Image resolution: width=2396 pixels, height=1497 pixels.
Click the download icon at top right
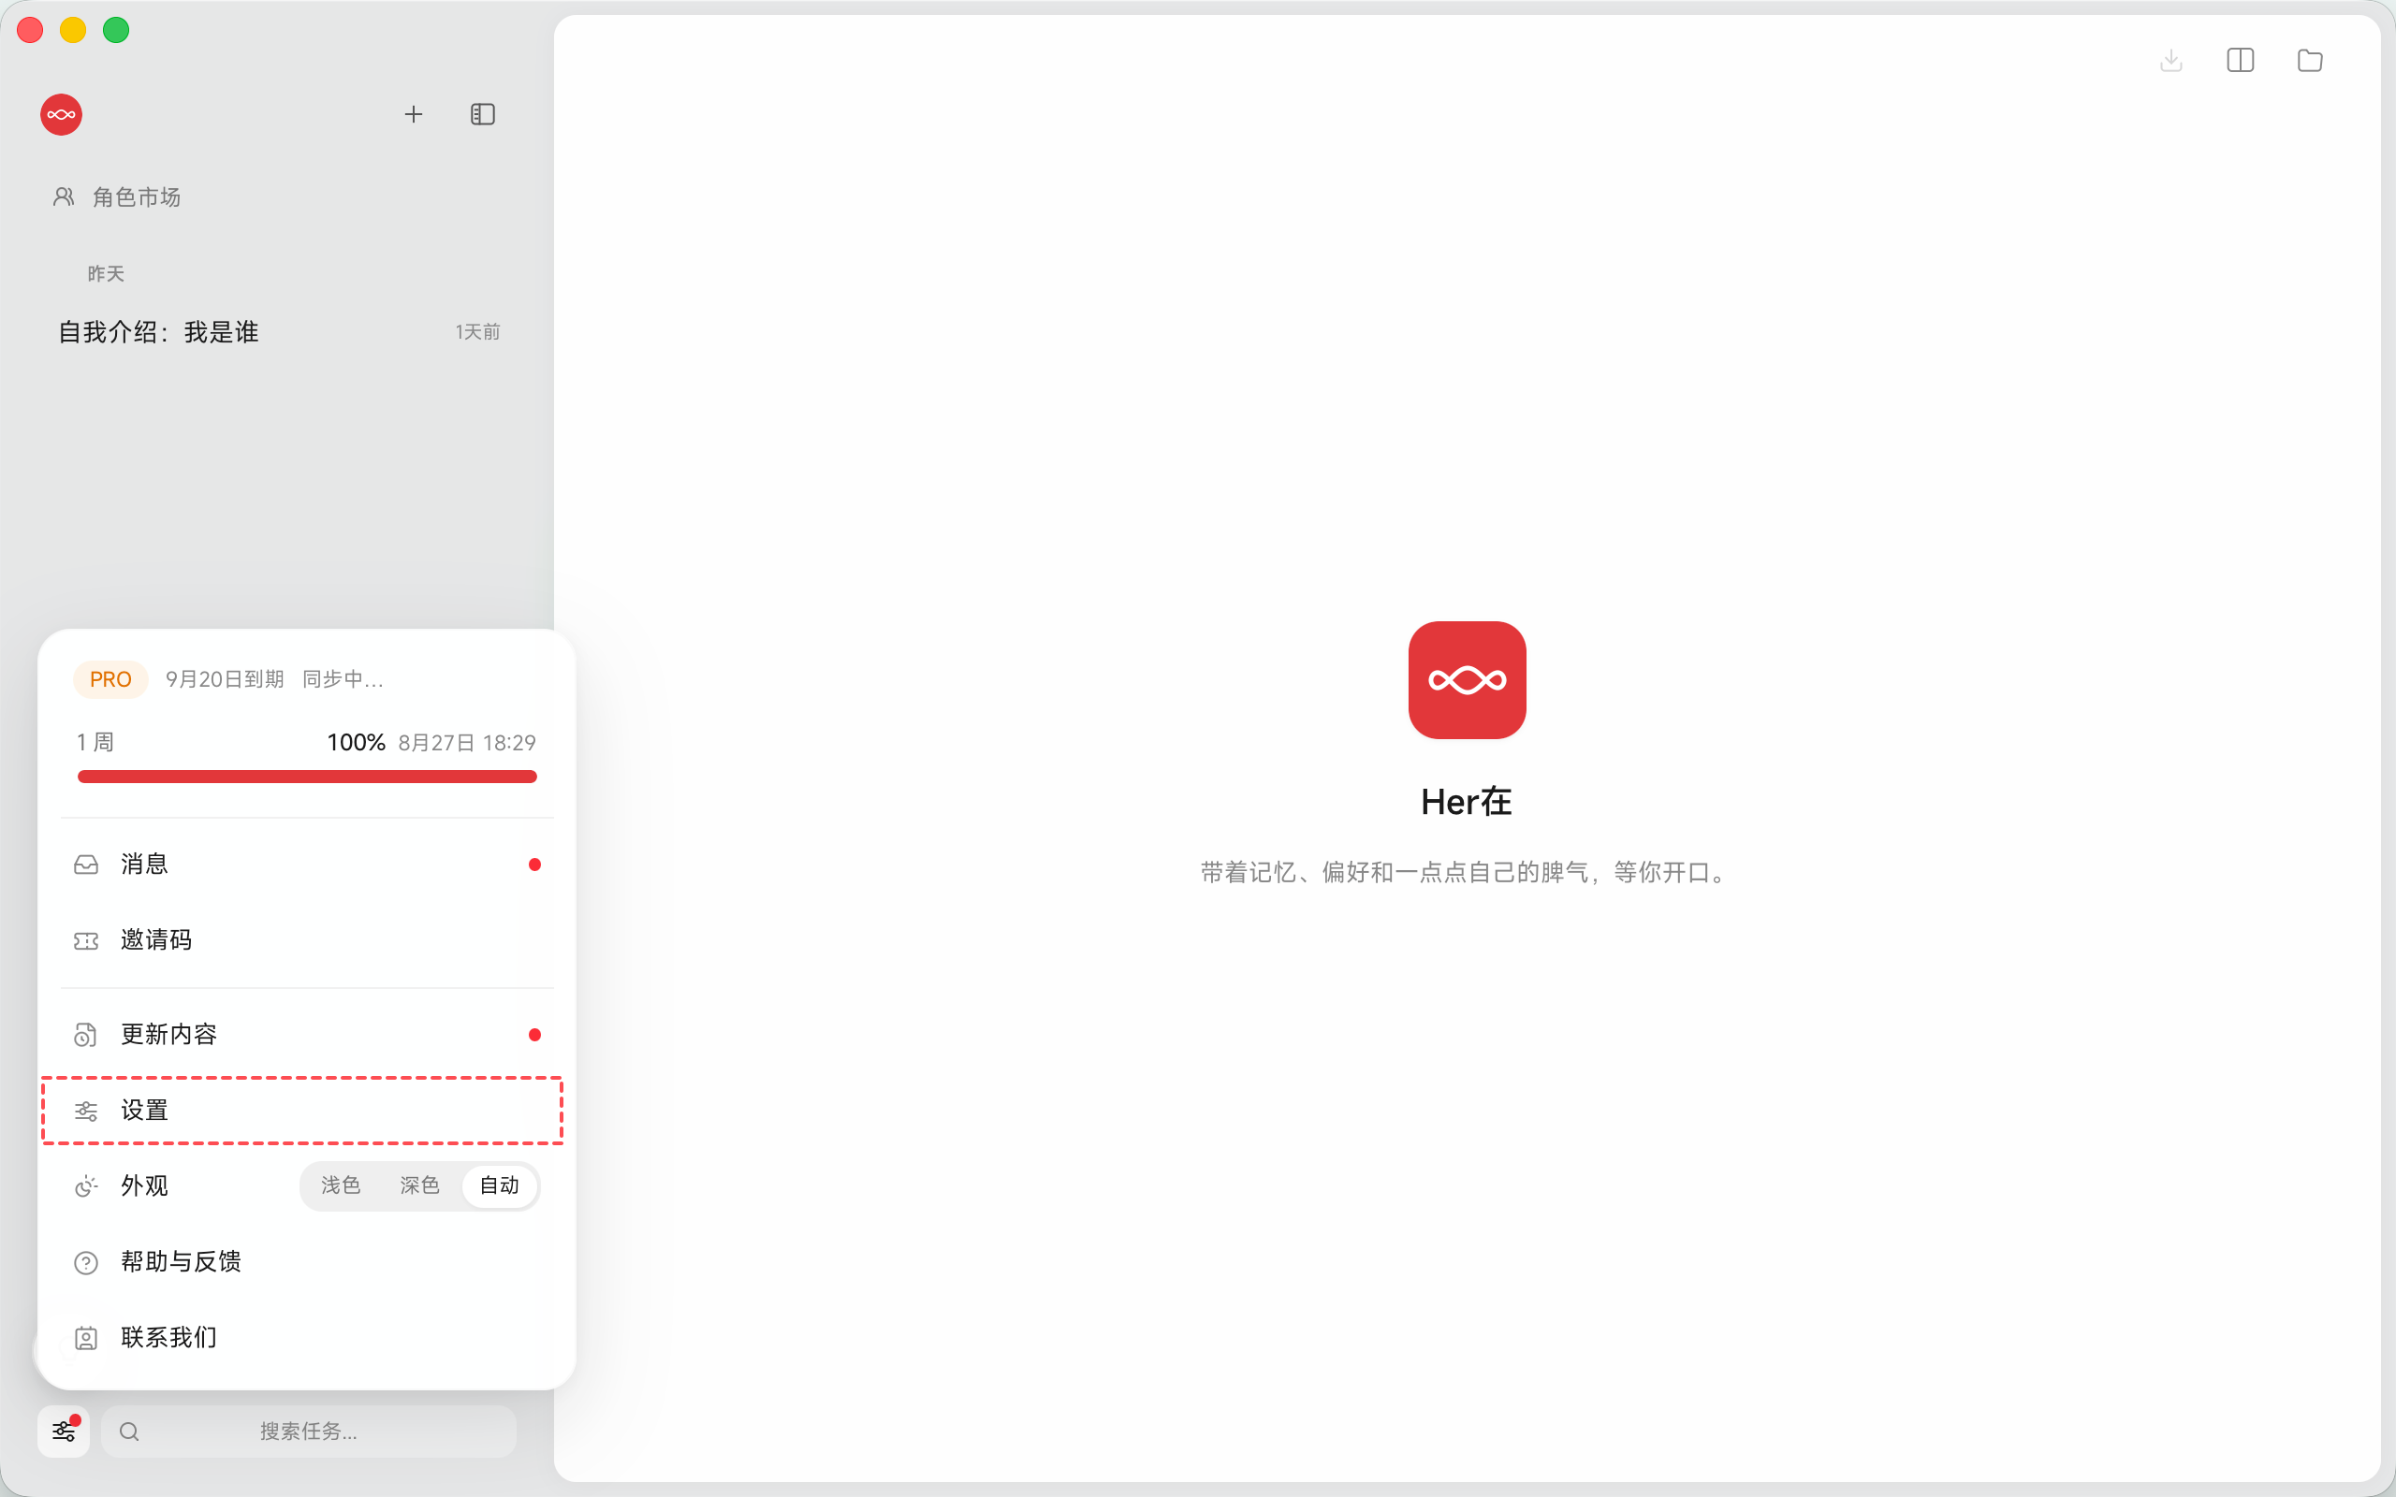2171,61
